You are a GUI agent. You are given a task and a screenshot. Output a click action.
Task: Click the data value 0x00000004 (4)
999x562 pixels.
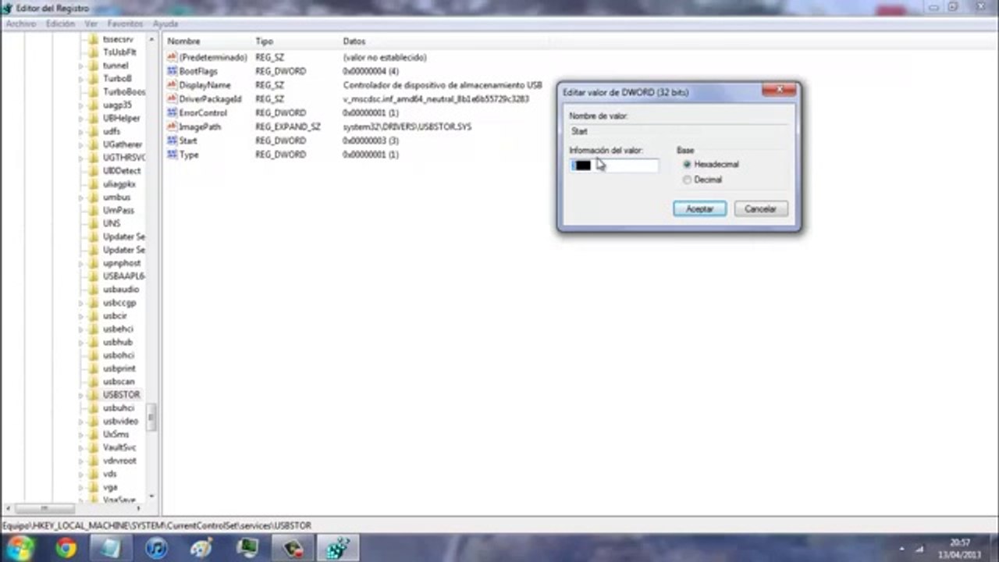pos(371,71)
